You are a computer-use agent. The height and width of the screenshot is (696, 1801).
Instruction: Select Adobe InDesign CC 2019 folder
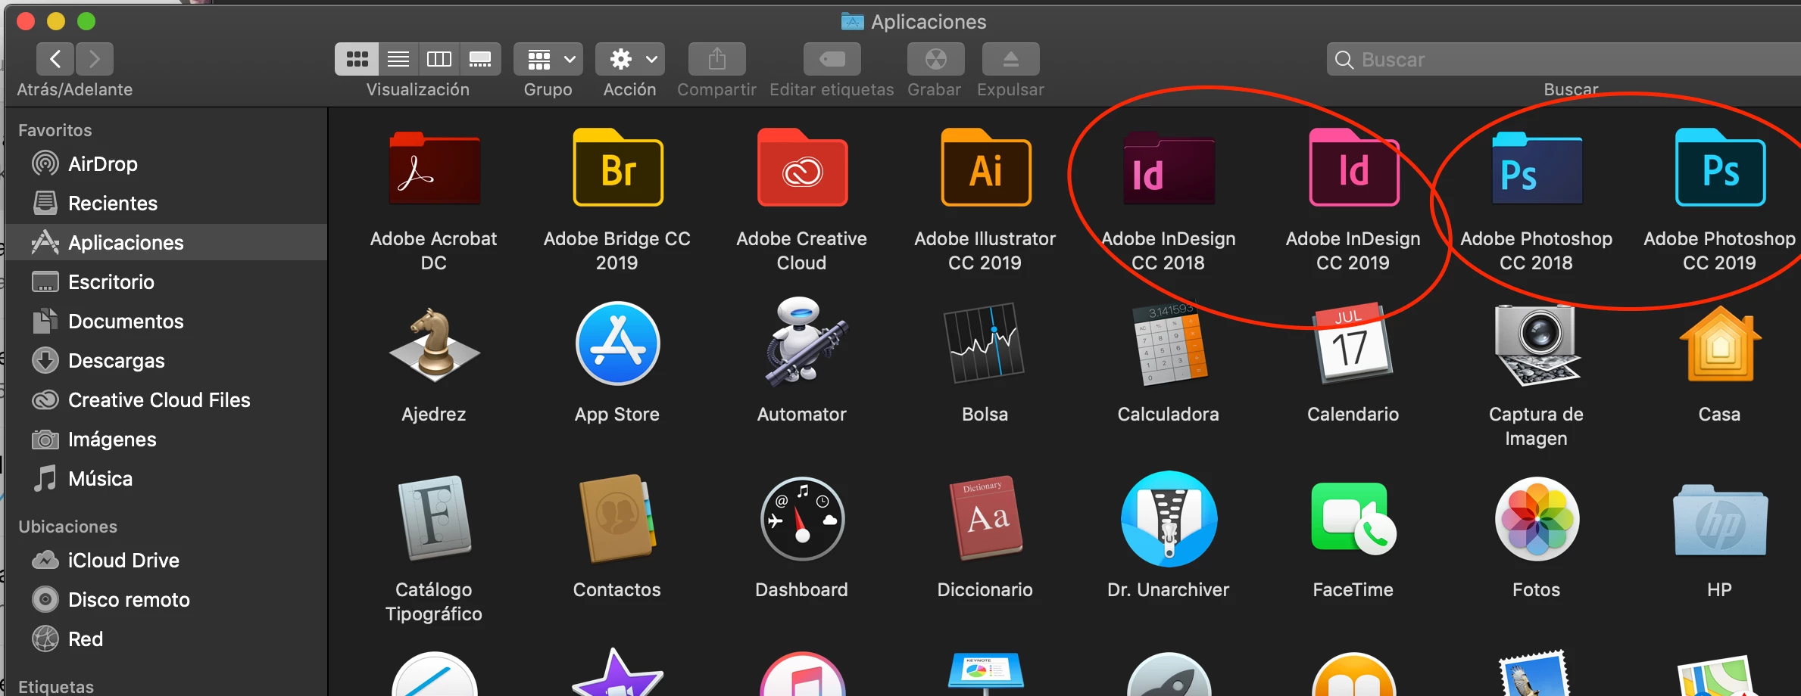click(1353, 168)
